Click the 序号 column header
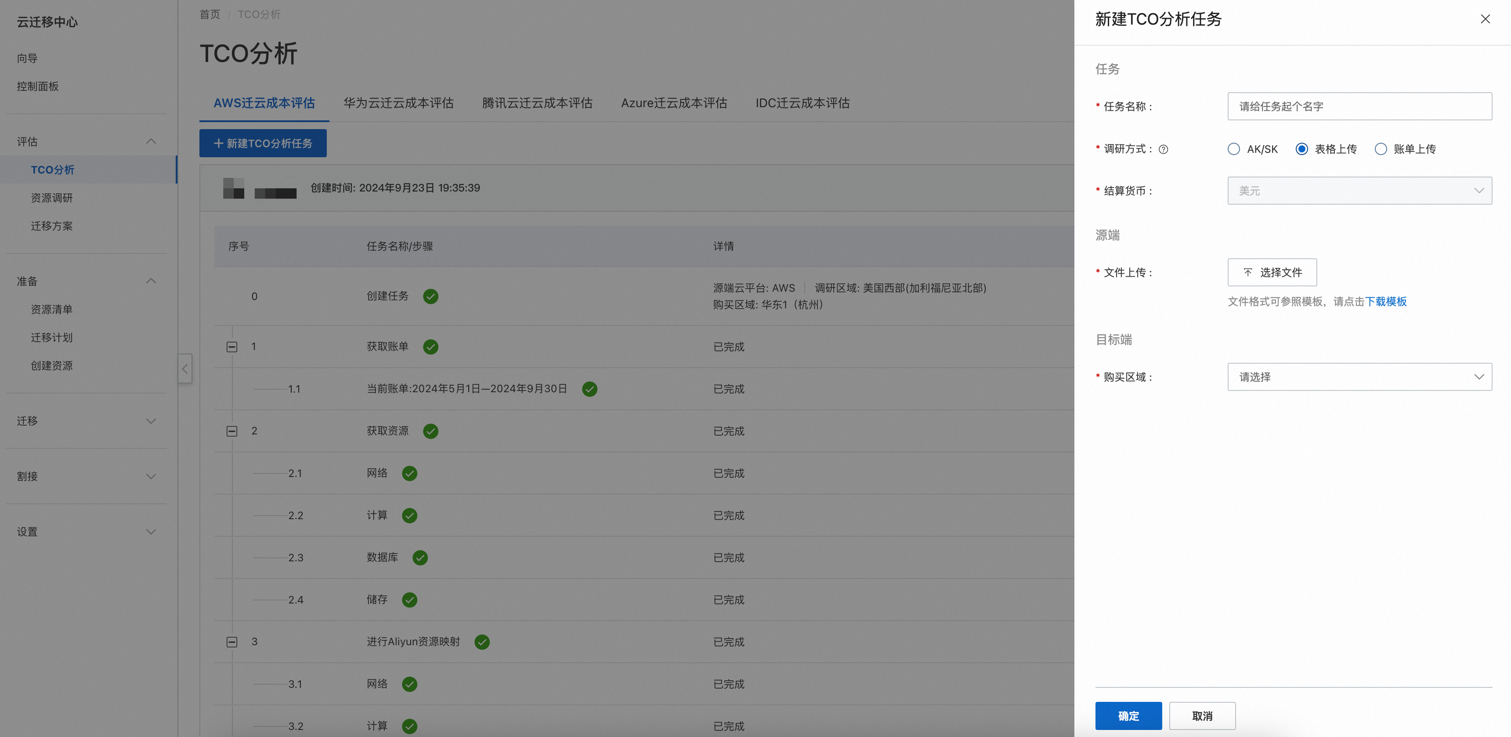The width and height of the screenshot is (1511, 737). coord(238,246)
